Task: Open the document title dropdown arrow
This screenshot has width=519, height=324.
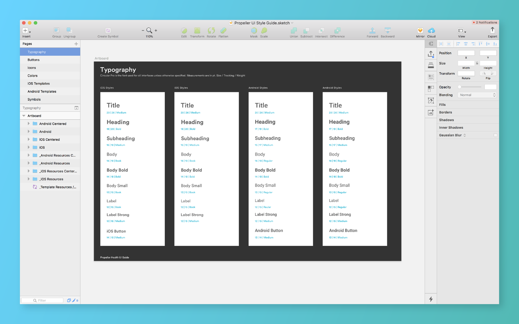Action: tap(292, 23)
